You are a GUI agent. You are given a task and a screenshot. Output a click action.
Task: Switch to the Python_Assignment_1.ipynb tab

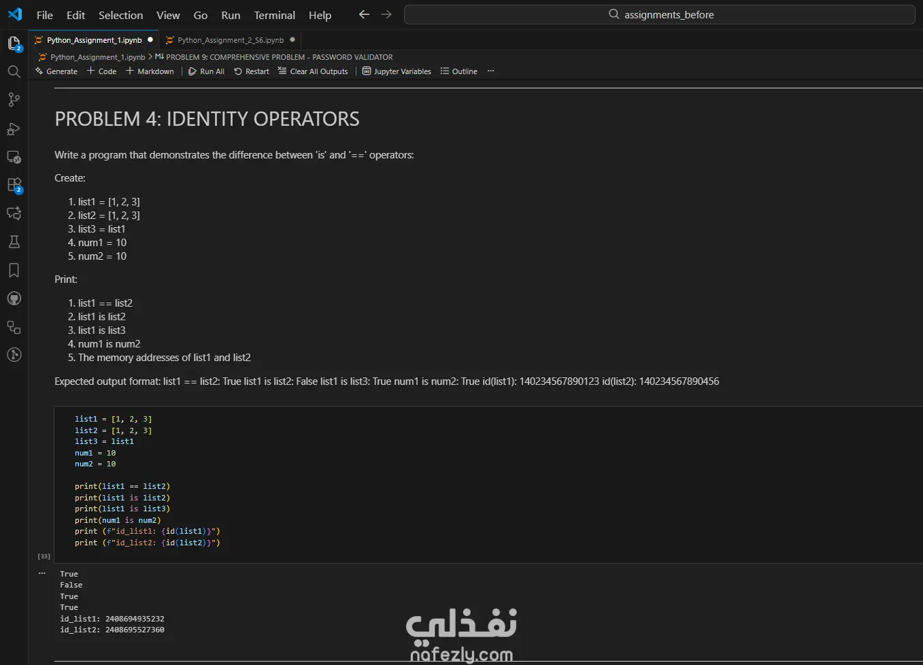pos(94,39)
